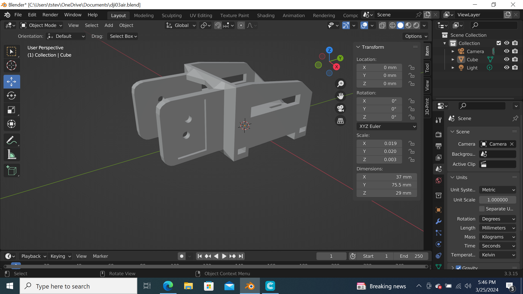Activate the Annotate tool
Image resolution: width=523 pixels, height=294 pixels.
11,140
